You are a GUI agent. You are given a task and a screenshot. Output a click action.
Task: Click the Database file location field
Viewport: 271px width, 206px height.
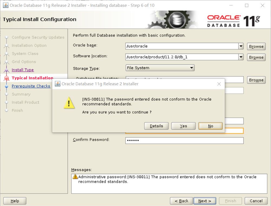184,79
